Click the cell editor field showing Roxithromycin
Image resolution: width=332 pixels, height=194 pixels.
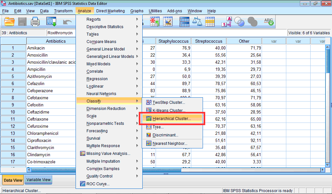tap(61, 33)
